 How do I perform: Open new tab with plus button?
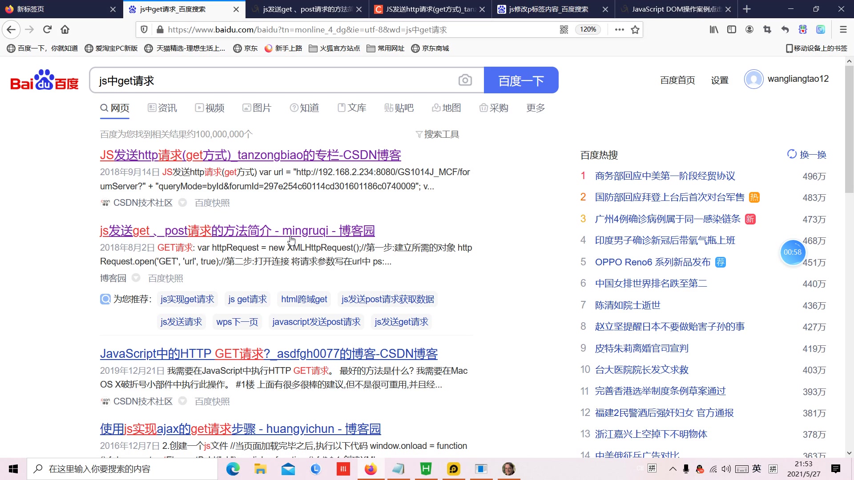click(x=747, y=9)
